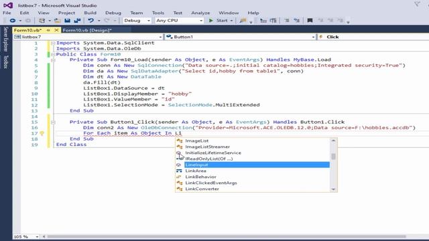Viewport: 429px width, 241px height.
Task: Collapse the Form10_Load sub block
Action: pyautogui.click(x=53, y=60)
